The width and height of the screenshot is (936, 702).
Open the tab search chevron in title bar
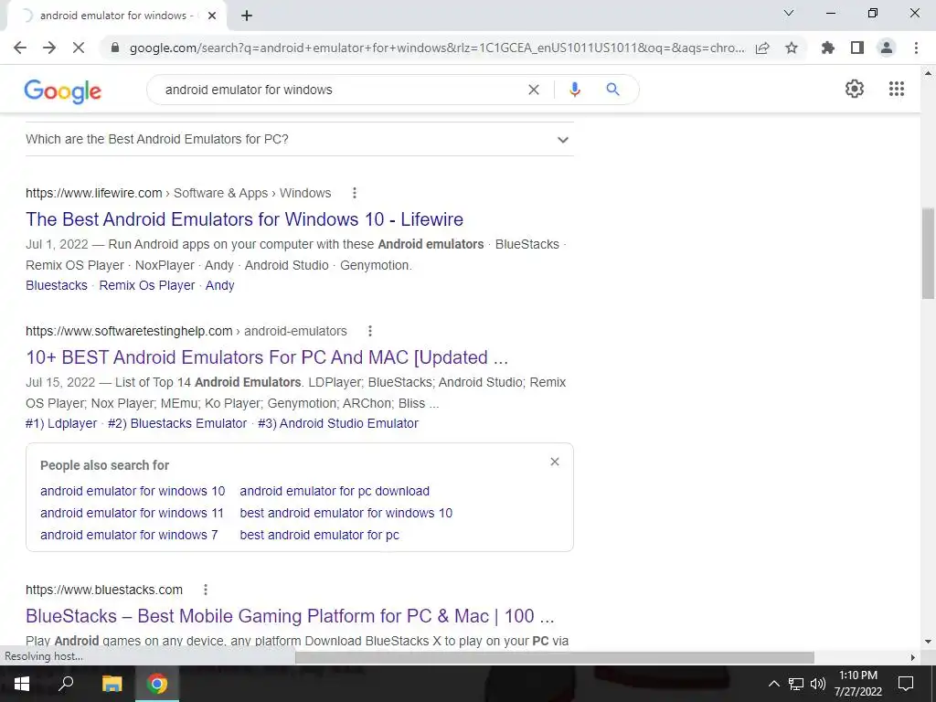tap(789, 13)
